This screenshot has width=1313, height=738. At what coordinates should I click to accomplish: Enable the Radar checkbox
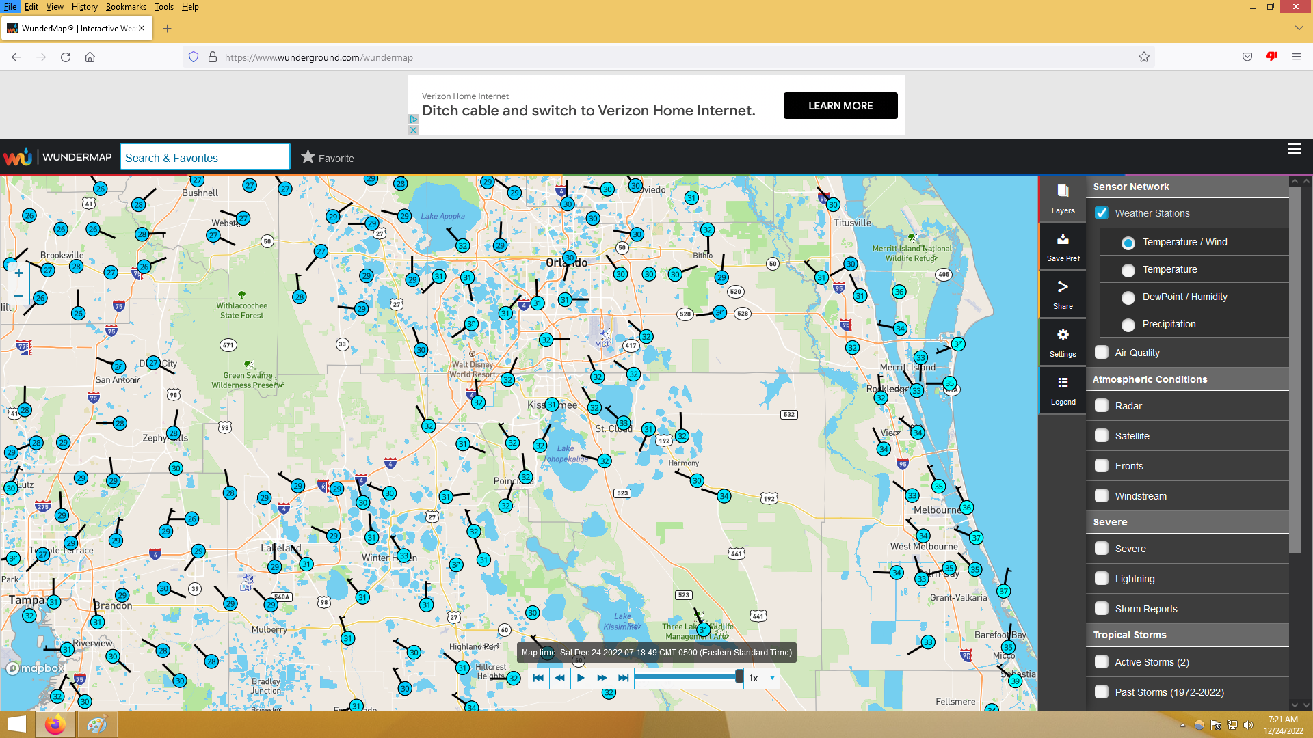1102,406
